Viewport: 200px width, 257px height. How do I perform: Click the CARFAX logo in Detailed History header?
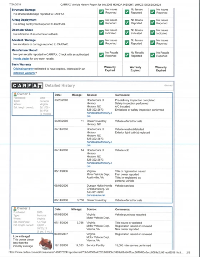click(x=27, y=86)
